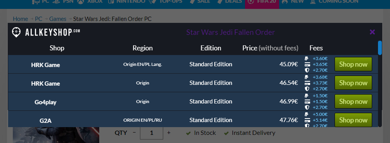Open the Games breadcrumb link
The width and height of the screenshot is (390, 143).
58,19
